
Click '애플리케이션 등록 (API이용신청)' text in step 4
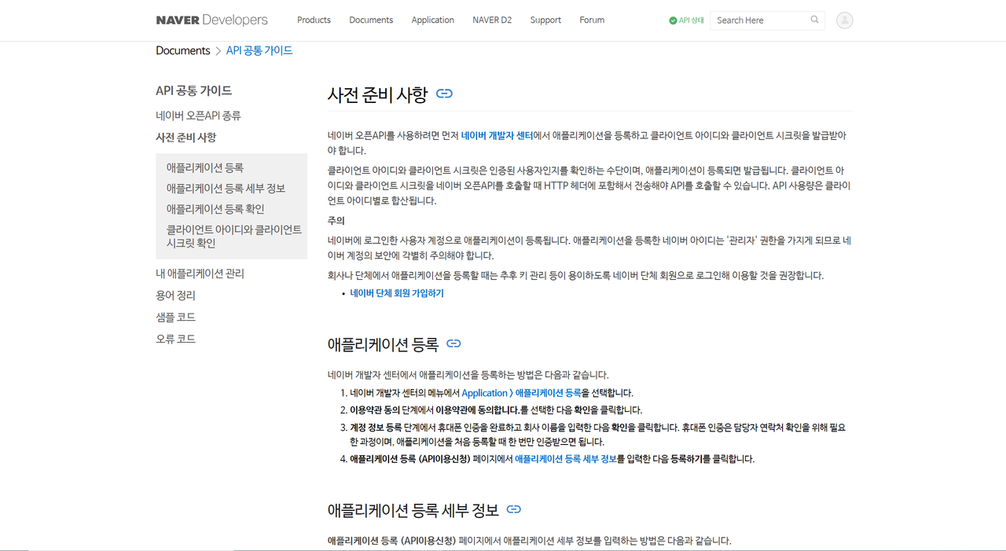pos(410,459)
